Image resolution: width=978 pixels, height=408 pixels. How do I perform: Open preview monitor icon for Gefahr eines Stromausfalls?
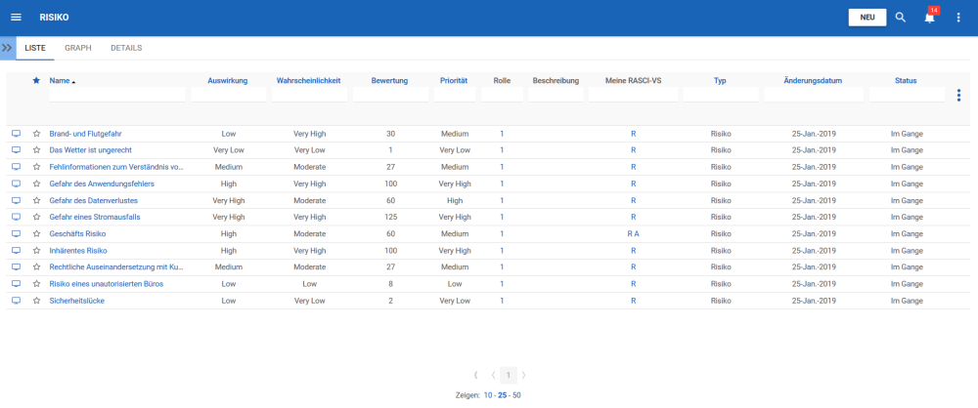pyautogui.click(x=17, y=217)
